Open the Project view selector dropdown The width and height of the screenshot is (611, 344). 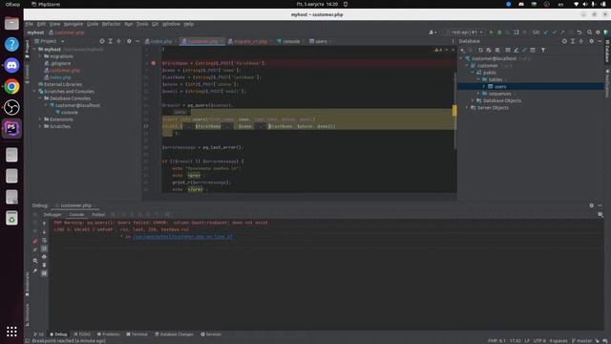pos(49,41)
